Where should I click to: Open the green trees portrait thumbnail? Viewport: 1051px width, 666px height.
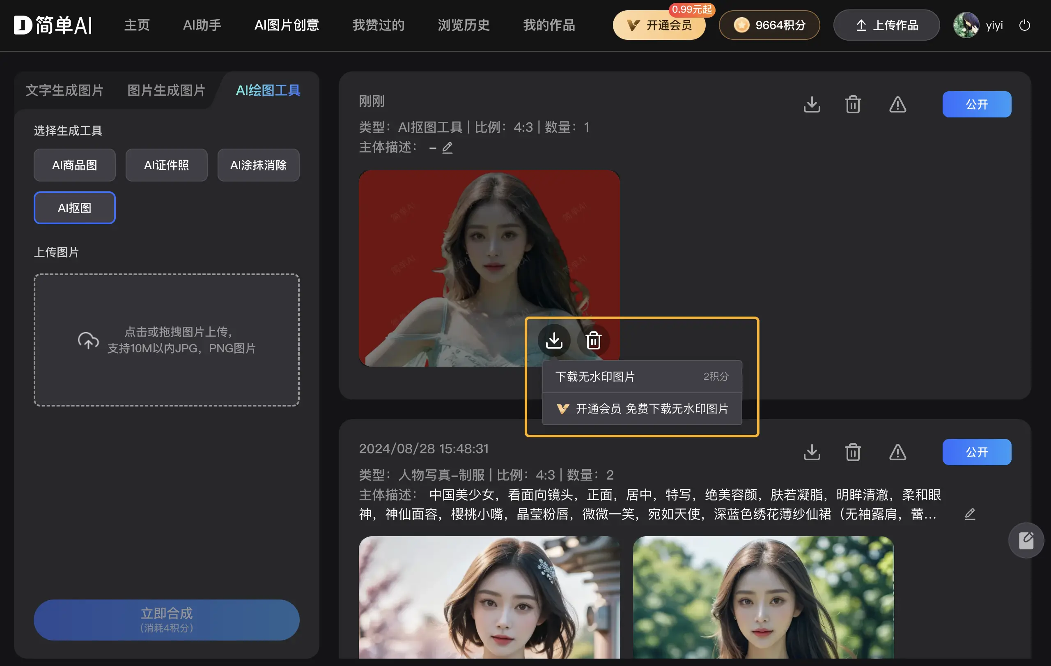coord(763,597)
